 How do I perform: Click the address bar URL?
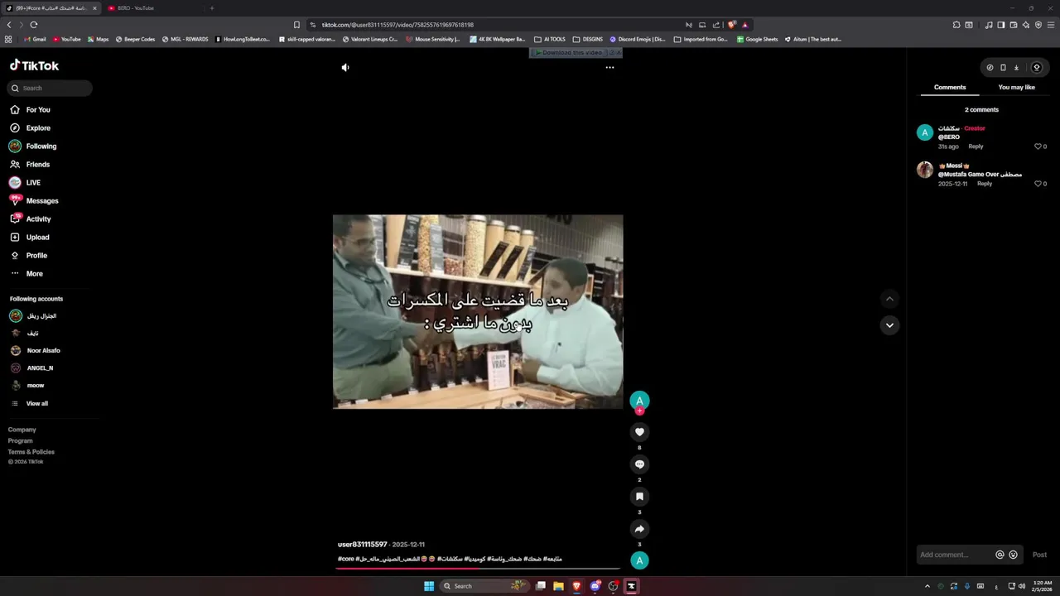[397, 25]
